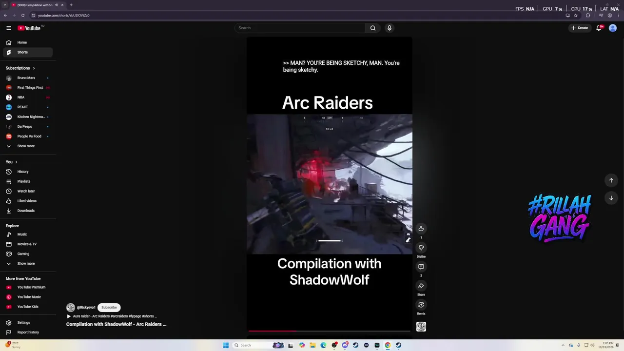The image size is (624, 351).
Task: Open Gaming in Explore
Action: [x=28, y=254]
